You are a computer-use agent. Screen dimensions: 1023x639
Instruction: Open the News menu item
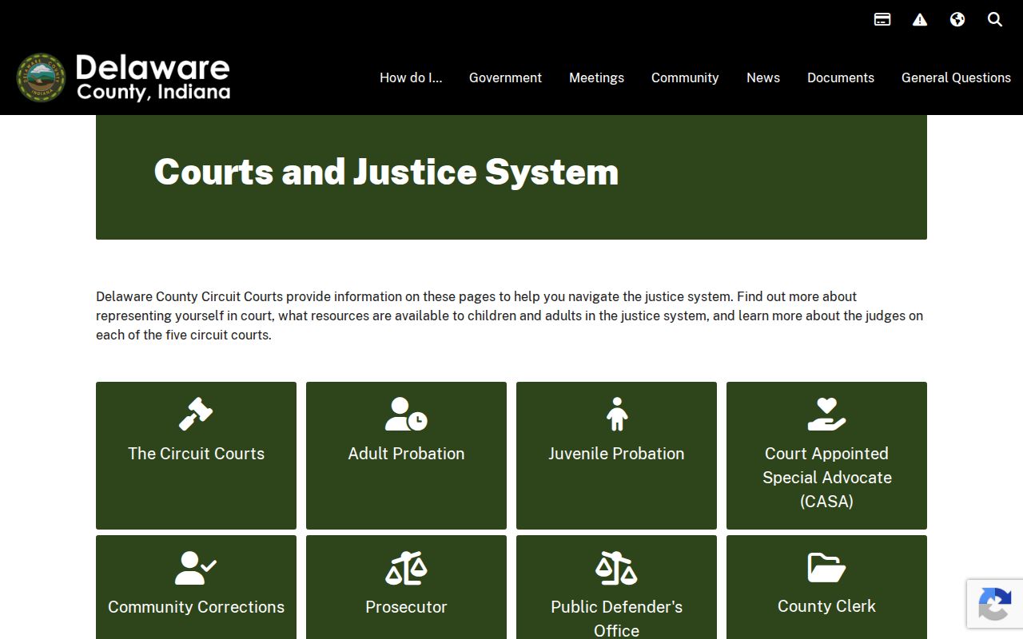(x=763, y=77)
